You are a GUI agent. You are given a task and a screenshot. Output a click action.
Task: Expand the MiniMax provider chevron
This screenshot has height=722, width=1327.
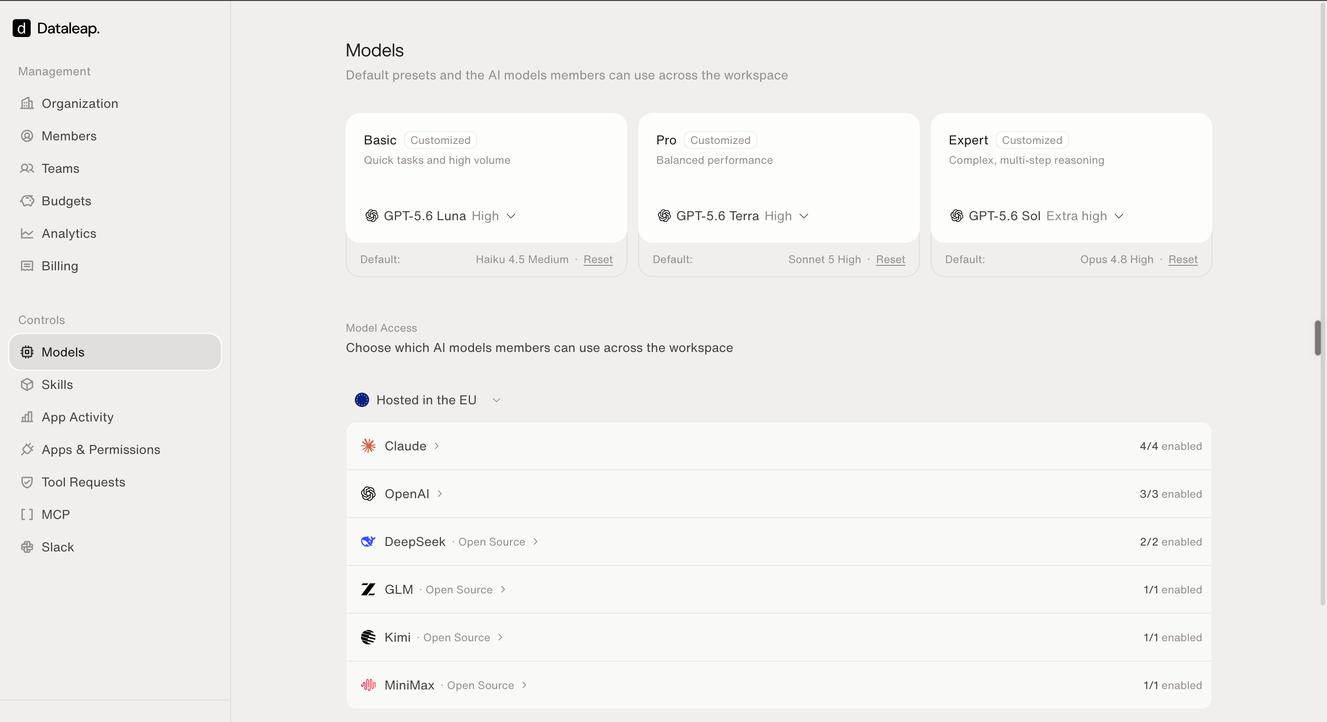tap(524, 685)
